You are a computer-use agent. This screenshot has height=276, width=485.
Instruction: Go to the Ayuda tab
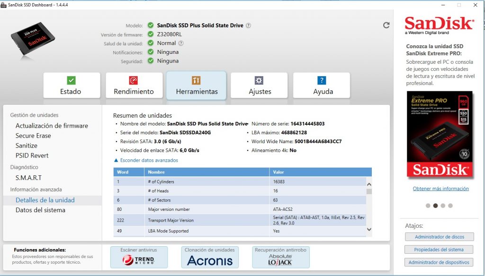pos(322,86)
